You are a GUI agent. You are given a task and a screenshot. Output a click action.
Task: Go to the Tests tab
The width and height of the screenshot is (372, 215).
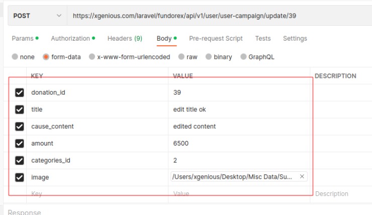[262, 38]
